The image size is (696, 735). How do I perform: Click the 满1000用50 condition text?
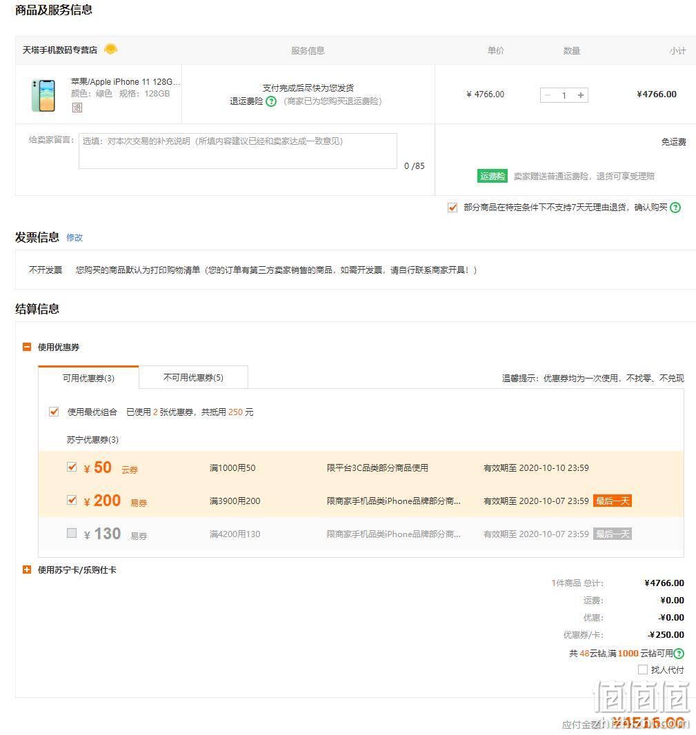[232, 467]
